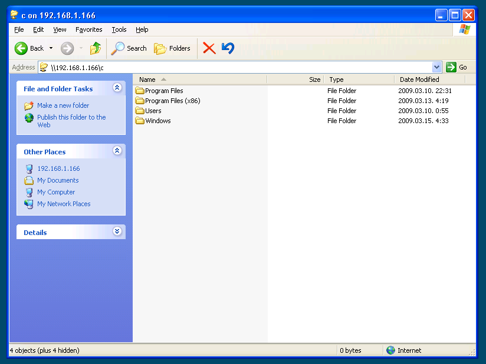Select the Program Files folder icon
Viewport: 486px width, 364px height.
click(x=140, y=91)
